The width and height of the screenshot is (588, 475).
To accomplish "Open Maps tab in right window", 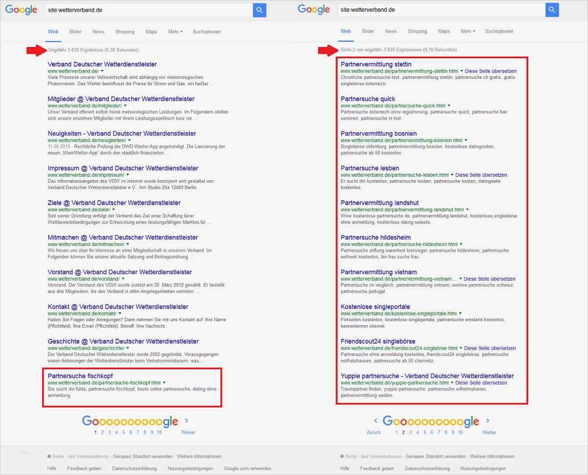I will point(444,31).
